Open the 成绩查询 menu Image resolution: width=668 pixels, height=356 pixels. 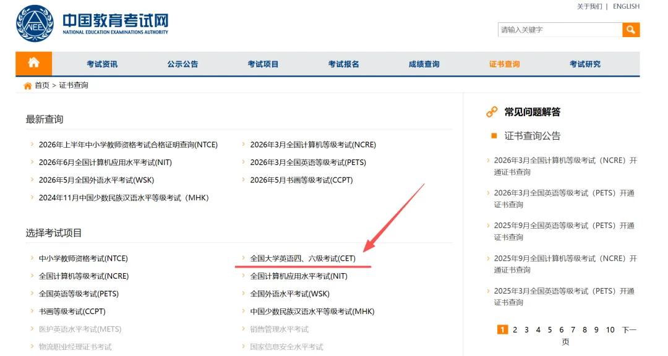point(424,64)
